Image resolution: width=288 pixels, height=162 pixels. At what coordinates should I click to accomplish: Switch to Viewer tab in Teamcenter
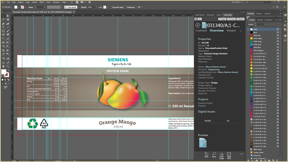tap(231, 31)
